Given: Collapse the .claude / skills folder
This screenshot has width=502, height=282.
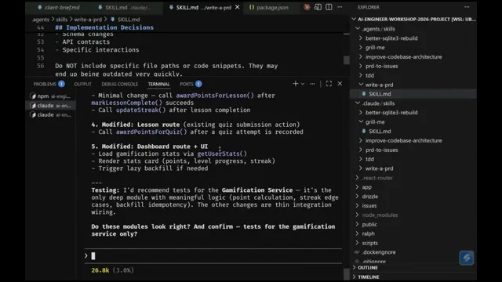Looking at the screenshot, I should [x=413, y=103].
